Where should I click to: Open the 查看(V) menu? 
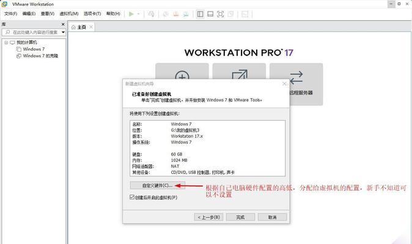(48, 13)
